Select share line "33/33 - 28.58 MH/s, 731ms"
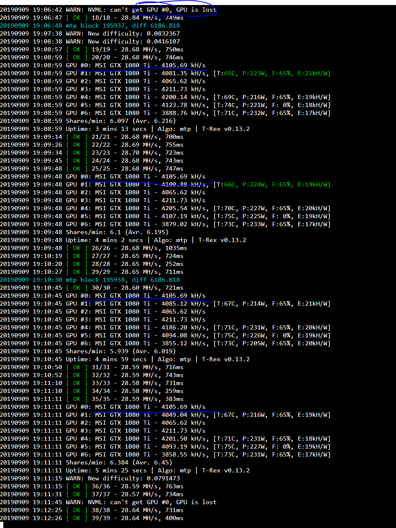The width and height of the screenshot is (396, 528). click(x=92, y=383)
